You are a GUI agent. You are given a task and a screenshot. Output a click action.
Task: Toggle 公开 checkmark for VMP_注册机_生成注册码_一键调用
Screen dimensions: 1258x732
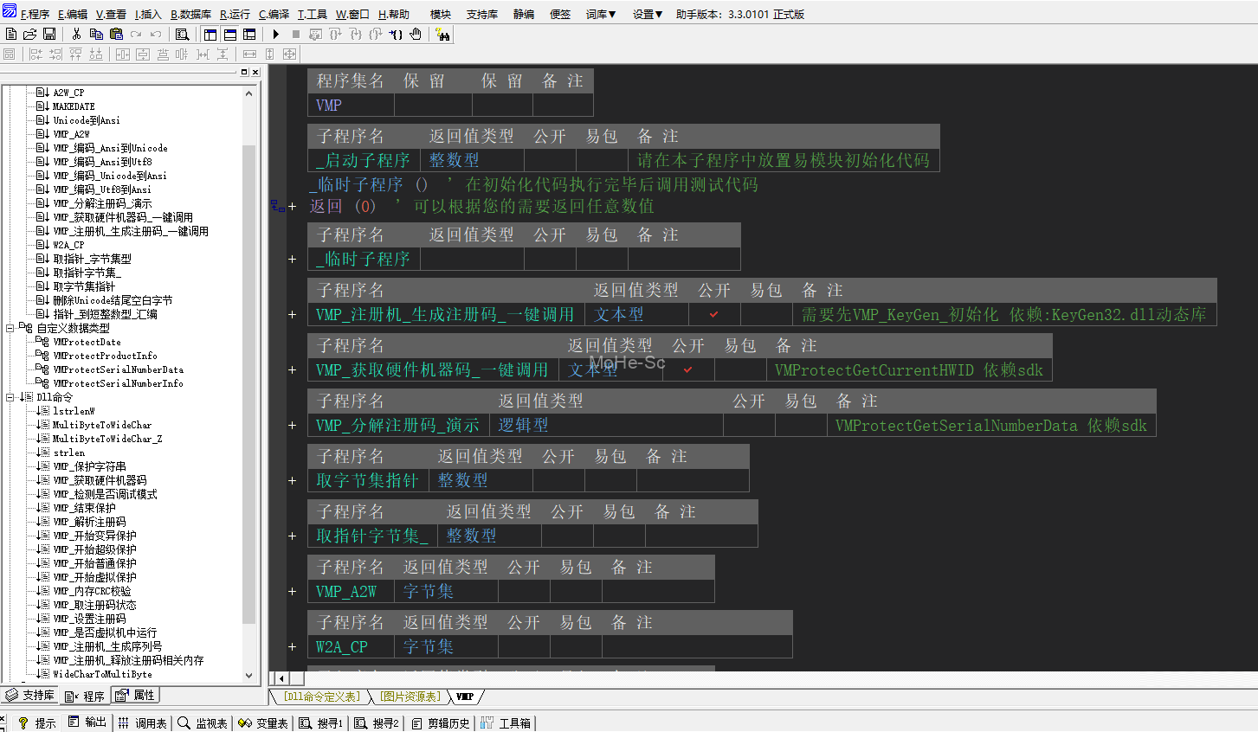[x=714, y=314]
